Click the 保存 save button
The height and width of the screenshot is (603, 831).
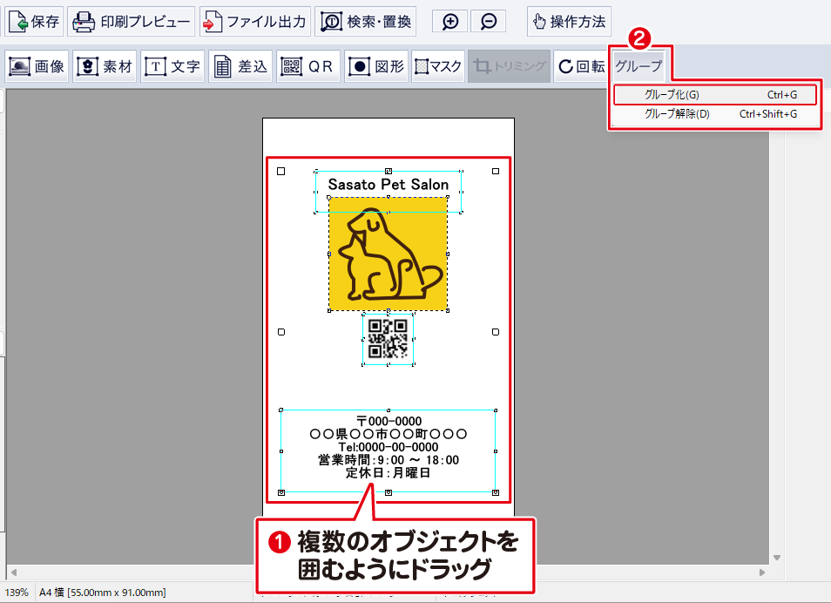coord(35,22)
